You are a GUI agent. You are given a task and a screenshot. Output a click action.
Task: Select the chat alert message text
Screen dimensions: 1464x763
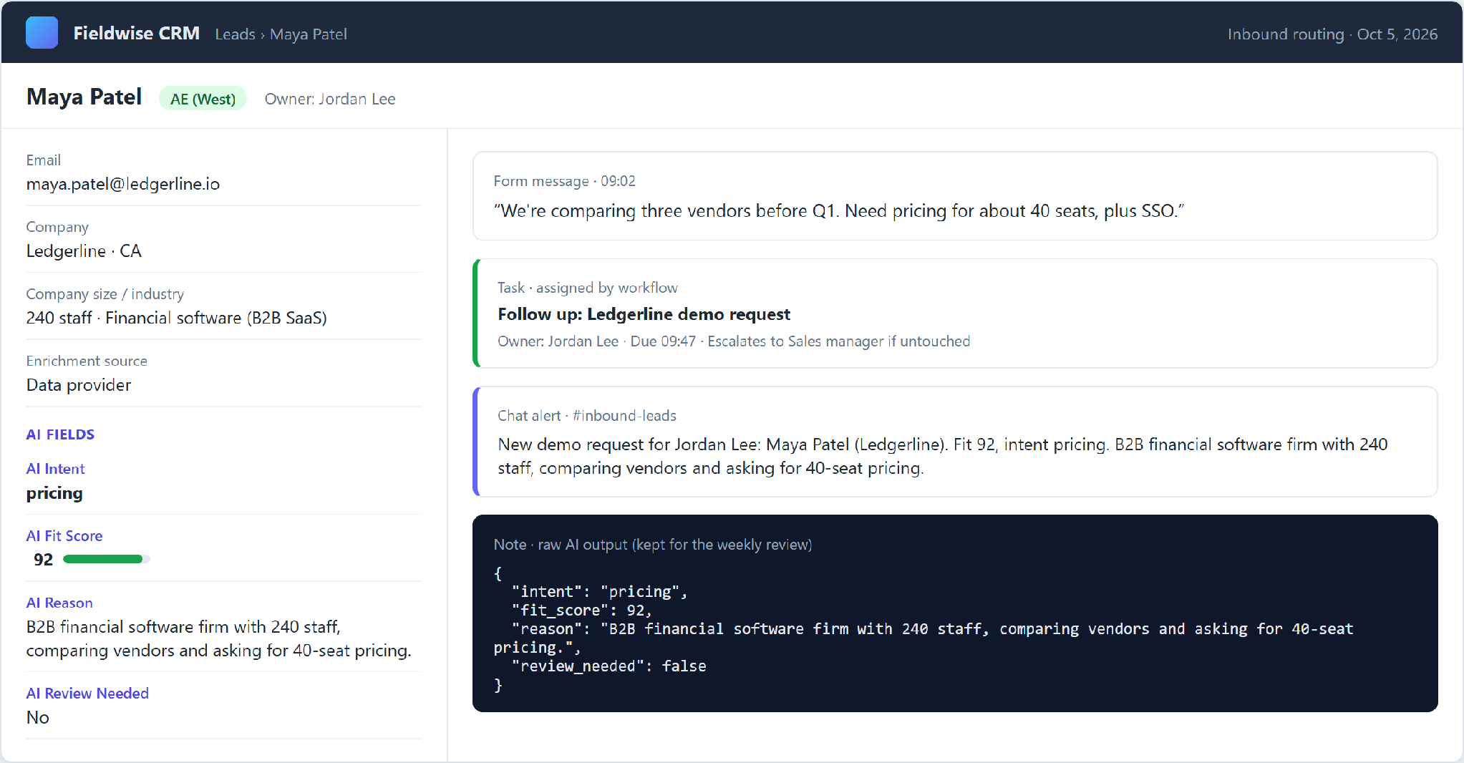pyautogui.click(x=942, y=456)
